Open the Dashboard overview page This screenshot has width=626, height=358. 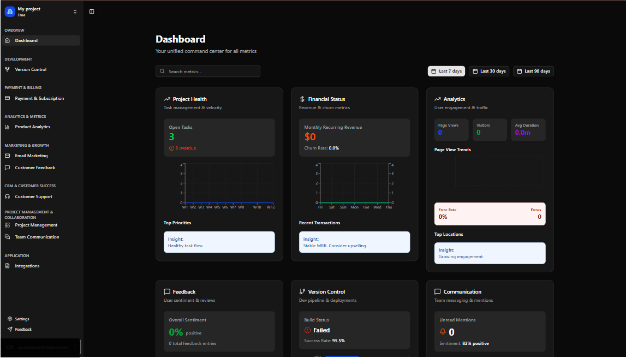point(26,40)
